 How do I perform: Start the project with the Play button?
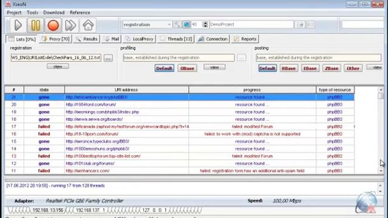coord(18,25)
